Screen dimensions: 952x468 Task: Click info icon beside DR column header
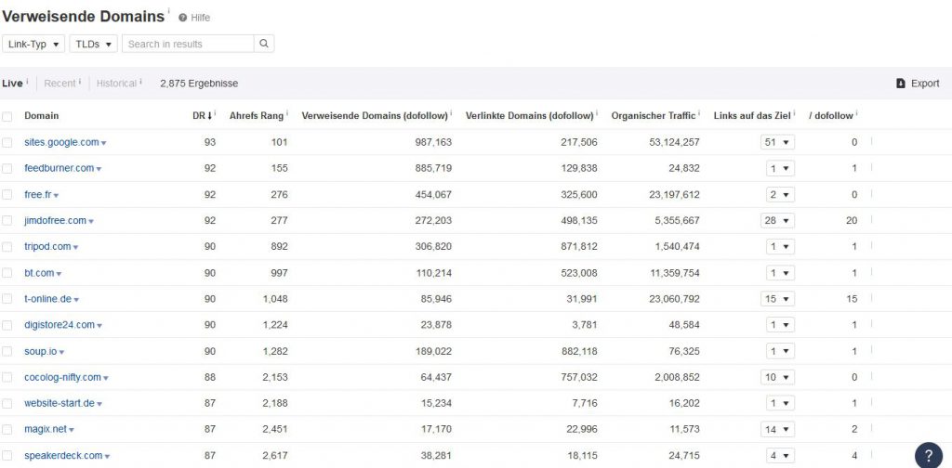pos(216,112)
